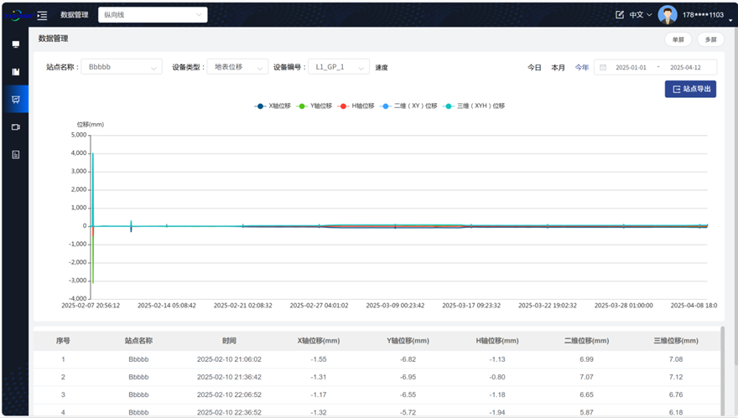The height and width of the screenshot is (418, 738).
Task: Toggle H轴位移 legend series
Action: click(356, 106)
